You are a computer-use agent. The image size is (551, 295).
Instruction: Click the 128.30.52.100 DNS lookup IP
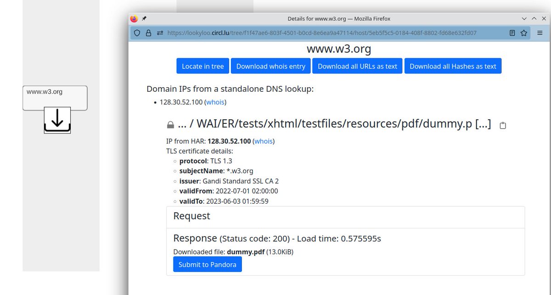pyautogui.click(x=181, y=102)
